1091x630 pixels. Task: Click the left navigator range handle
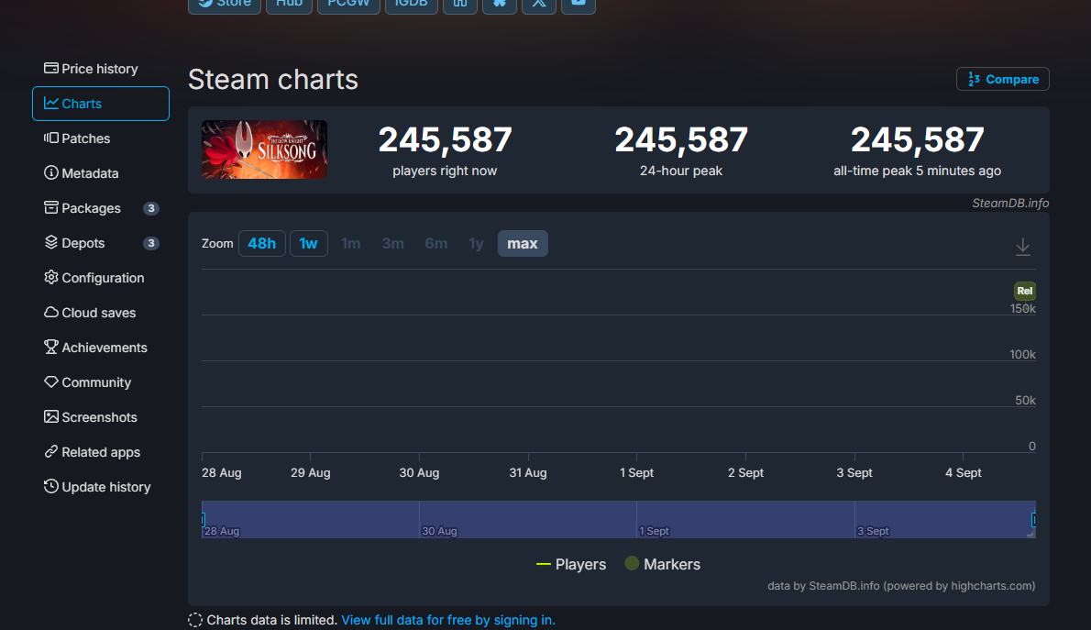[204, 519]
